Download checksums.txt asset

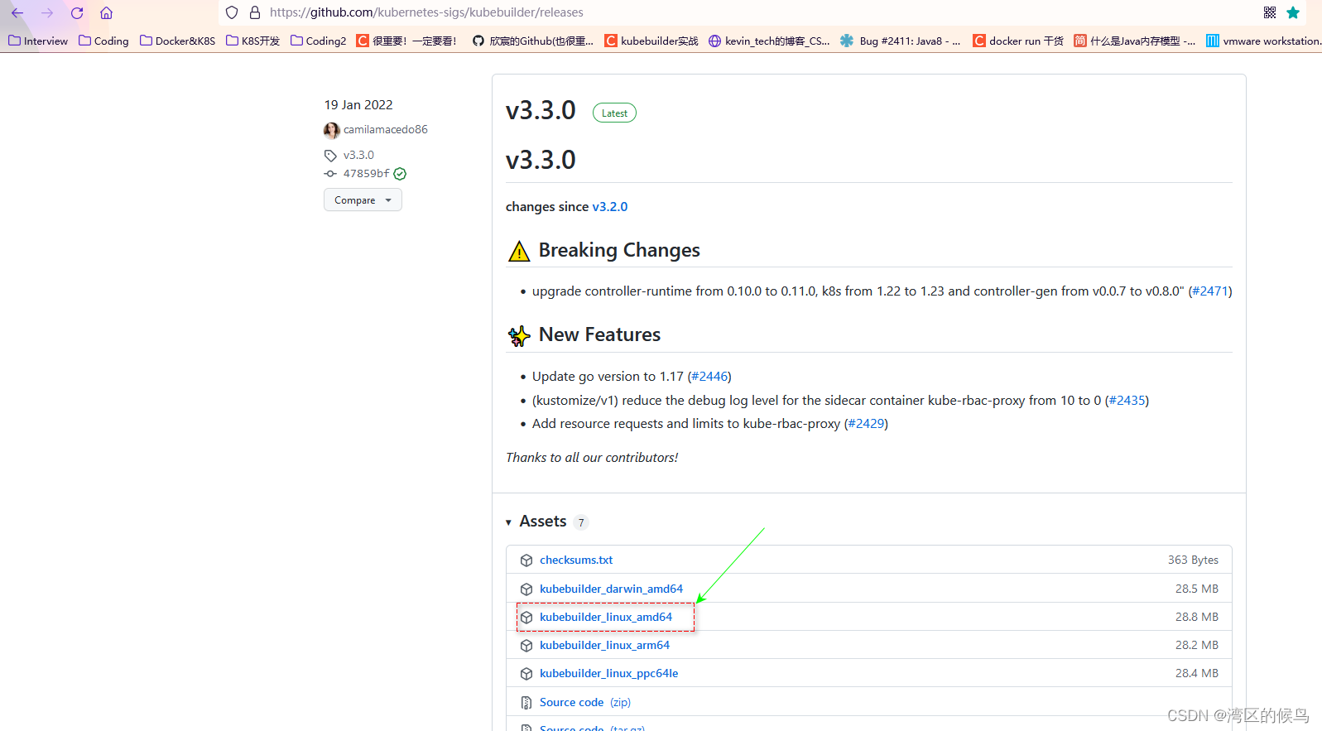pos(576,560)
